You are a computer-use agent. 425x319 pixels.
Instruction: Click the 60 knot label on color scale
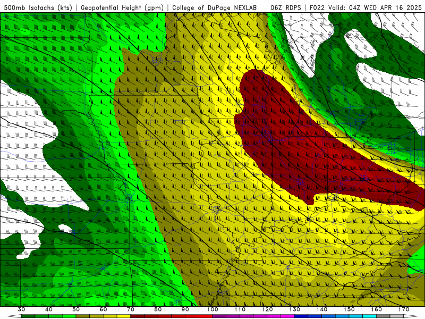(x=103, y=309)
